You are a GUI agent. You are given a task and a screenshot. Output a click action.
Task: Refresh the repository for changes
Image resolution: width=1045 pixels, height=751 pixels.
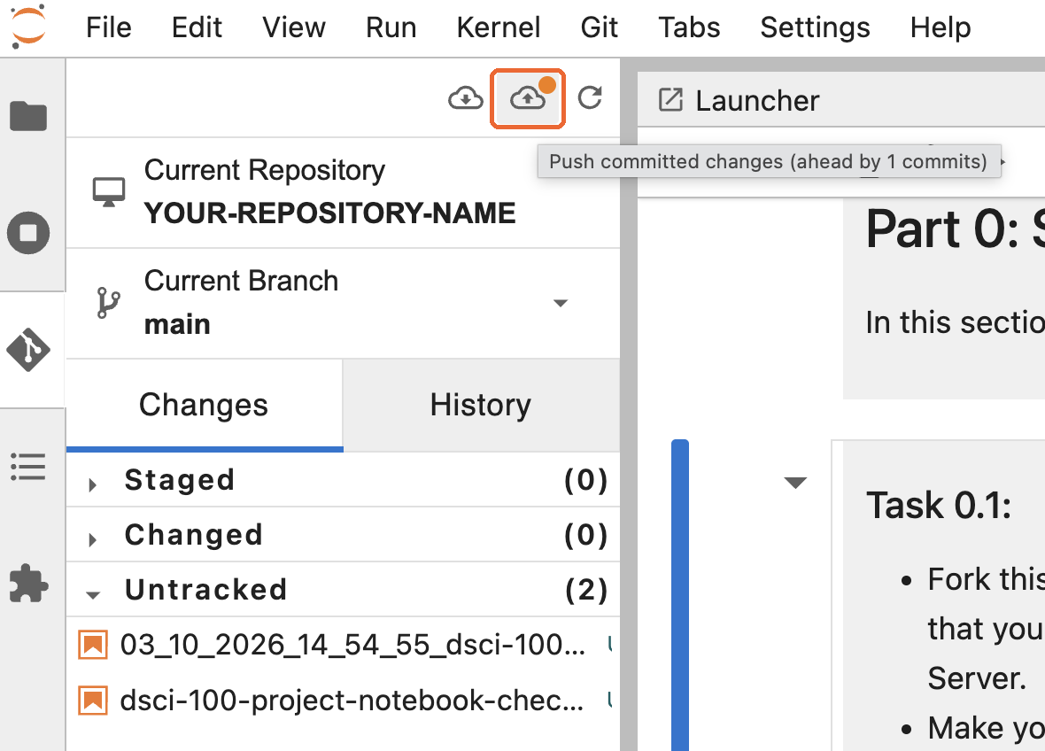[590, 98]
